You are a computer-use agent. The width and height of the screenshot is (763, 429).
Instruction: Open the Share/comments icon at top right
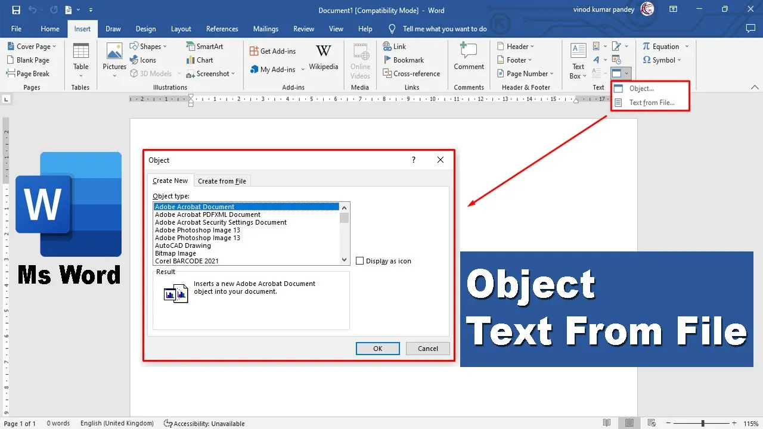click(750, 29)
